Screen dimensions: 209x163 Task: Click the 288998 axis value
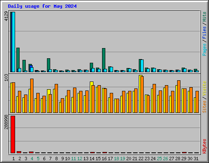[6, 122]
